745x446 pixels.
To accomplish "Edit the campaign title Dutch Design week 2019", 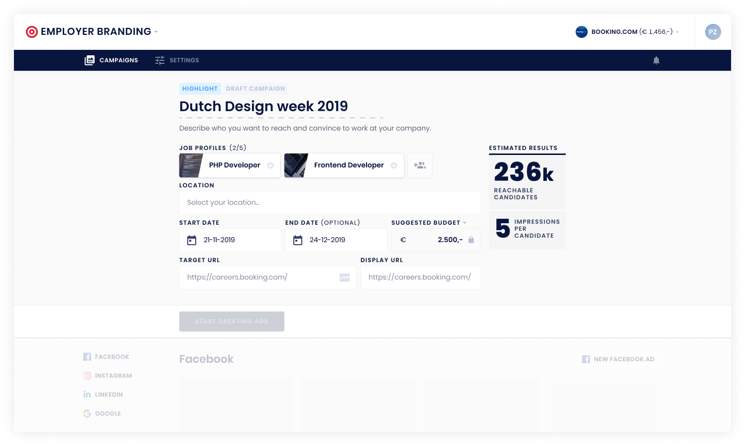I will tap(263, 106).
